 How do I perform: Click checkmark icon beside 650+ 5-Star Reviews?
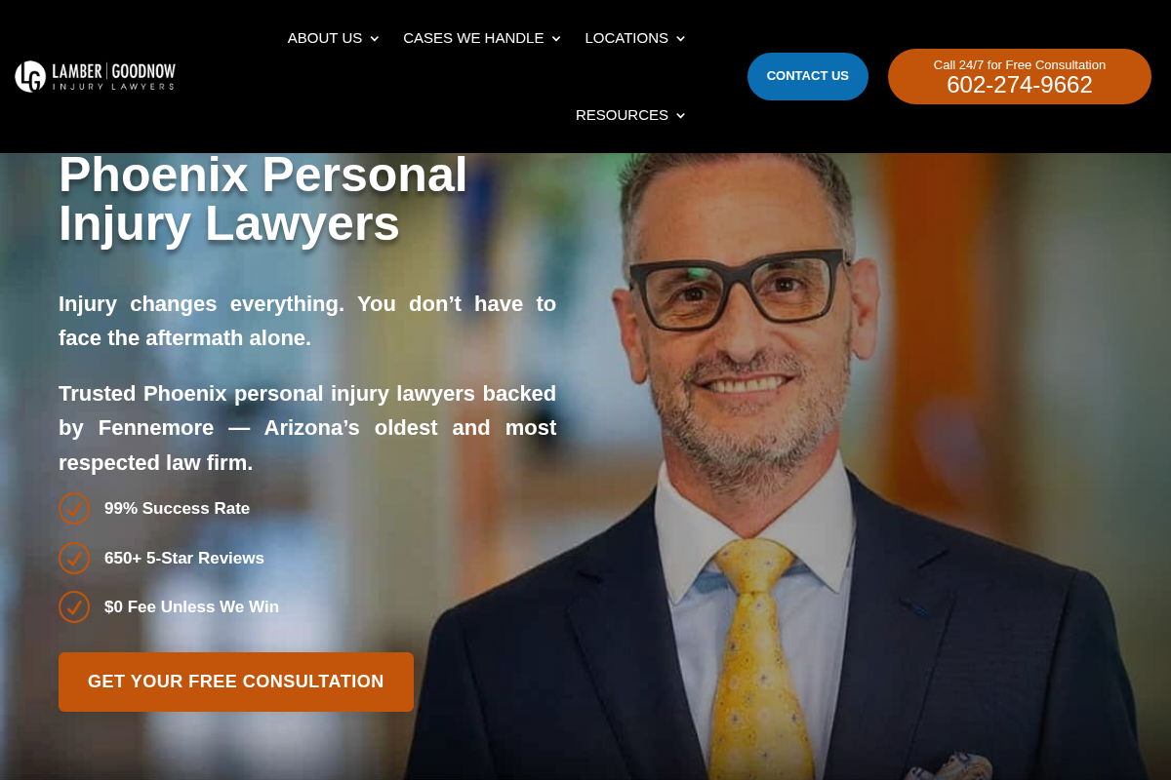pyautogui.click(x=74, y=558)
